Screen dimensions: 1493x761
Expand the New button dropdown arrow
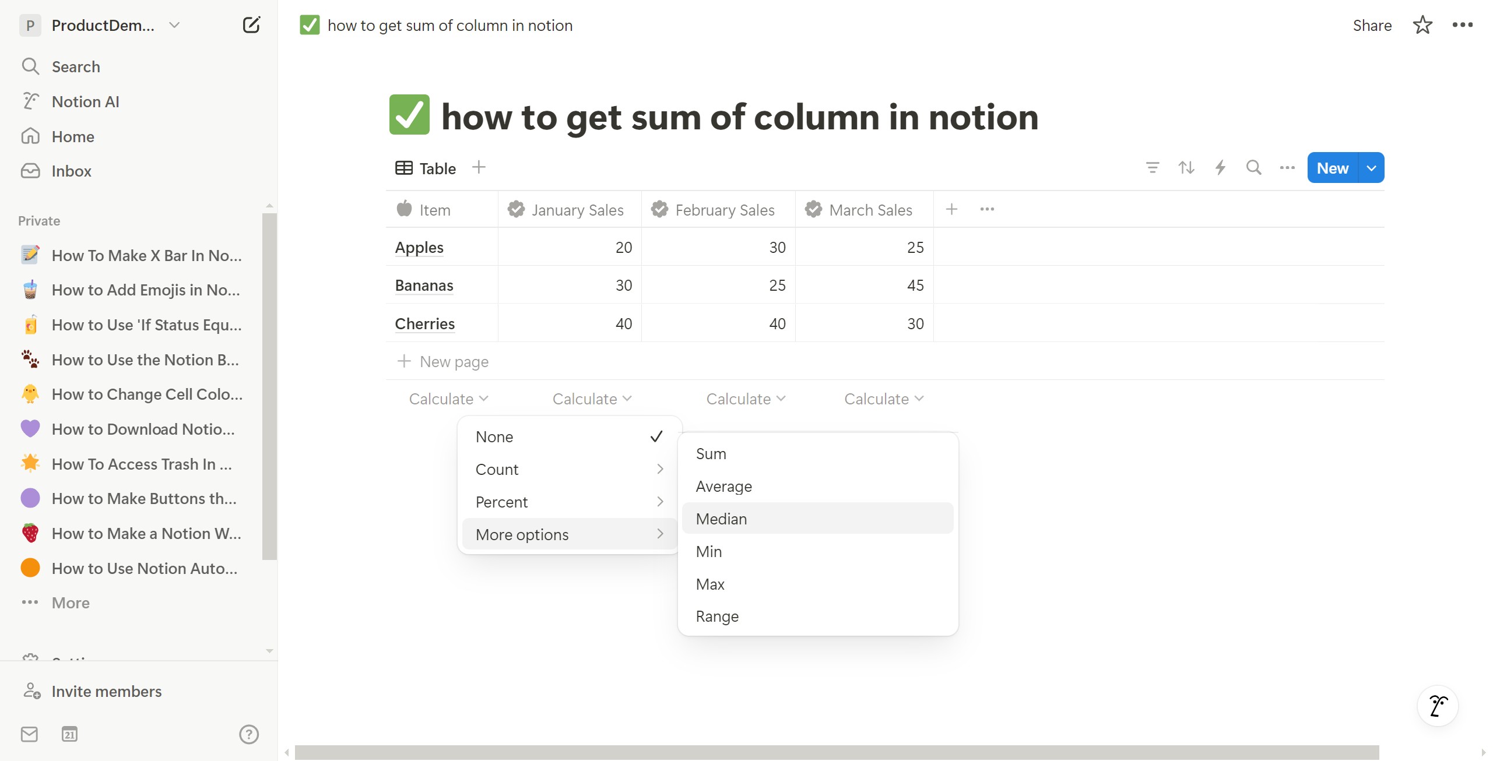[x=1372, y=168]
